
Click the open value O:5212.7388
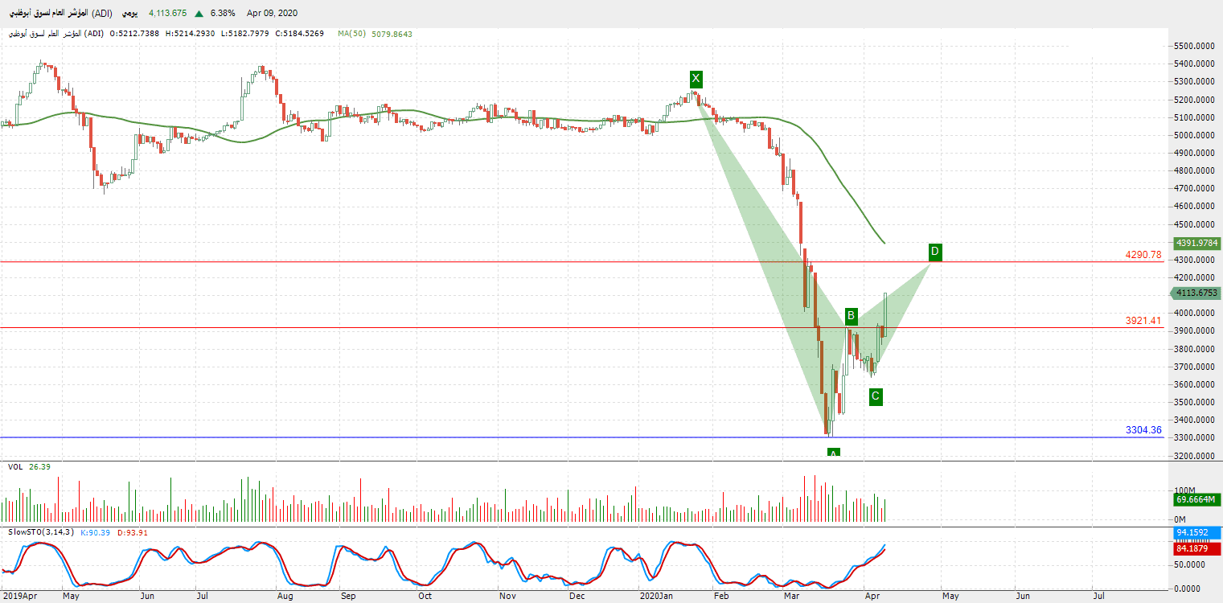[134, 34]
